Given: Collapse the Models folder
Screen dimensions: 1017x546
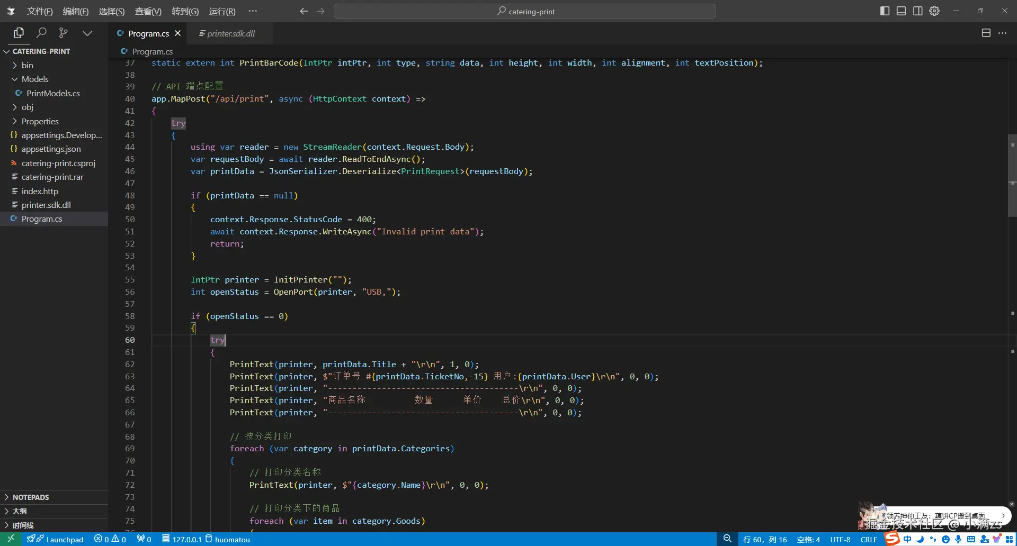Looking at the screenshot, I should (34, 79).
